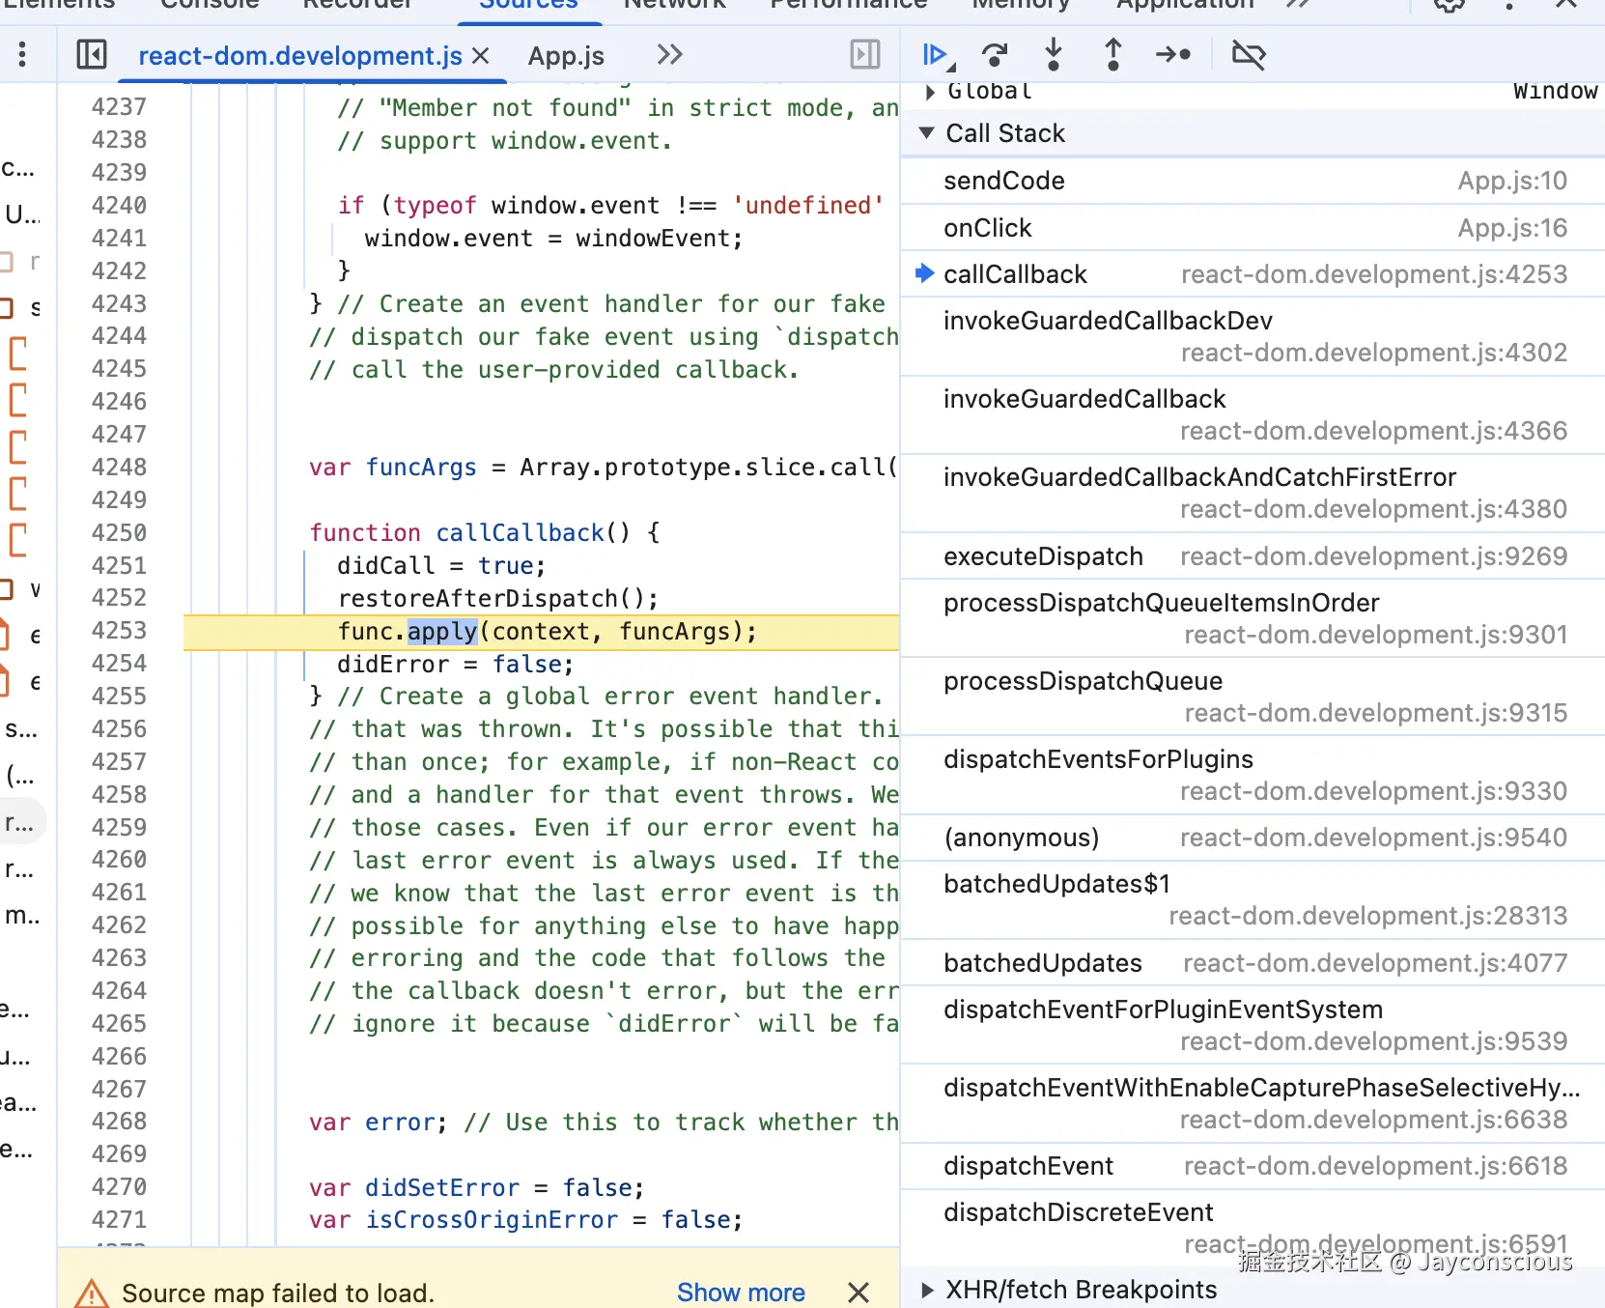The width and height of the screenshot is (1605, 1308).
Task: Select the batchedUpdates$1 stack frame
Action: (x=1253, y=899)
